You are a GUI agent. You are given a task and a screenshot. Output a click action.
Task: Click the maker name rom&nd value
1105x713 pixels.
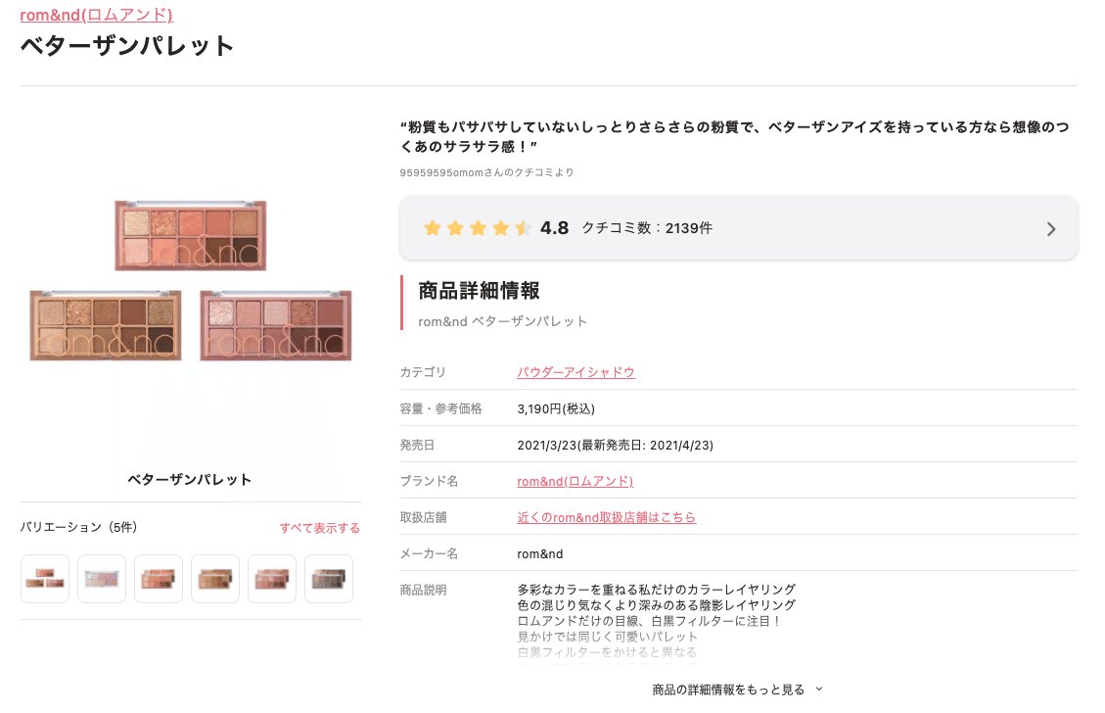pyautogui.click(x=540, y=554)
